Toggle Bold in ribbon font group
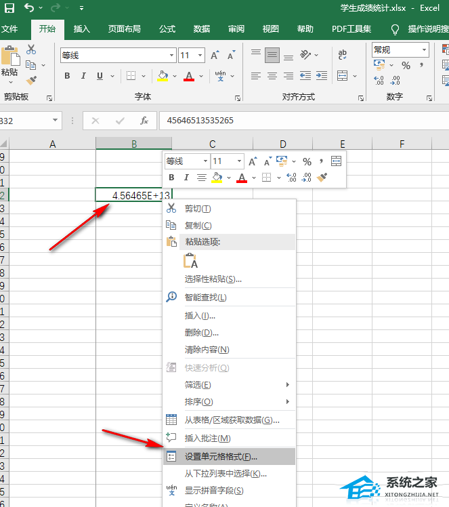 point(67,76)
